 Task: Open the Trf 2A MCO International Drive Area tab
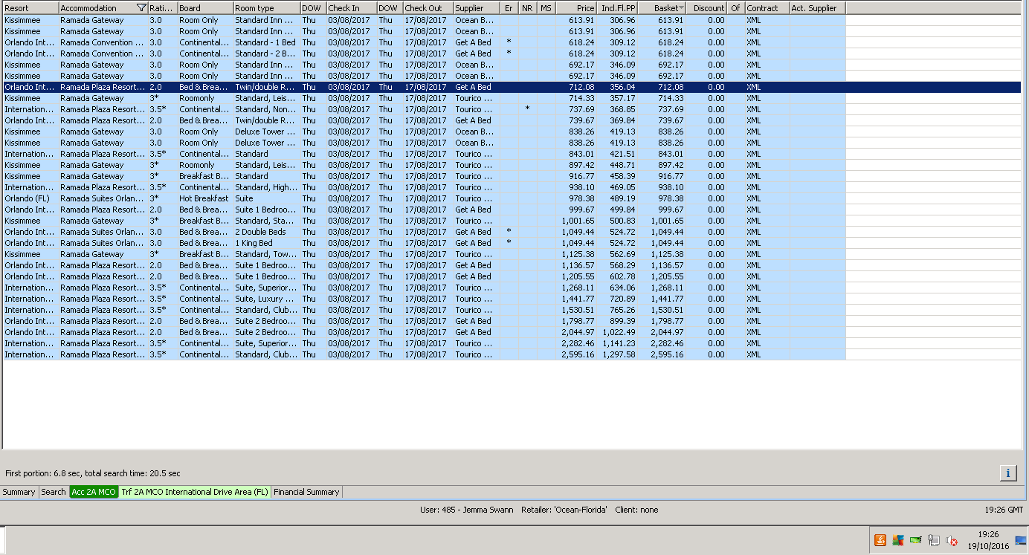tap(195, 492)
